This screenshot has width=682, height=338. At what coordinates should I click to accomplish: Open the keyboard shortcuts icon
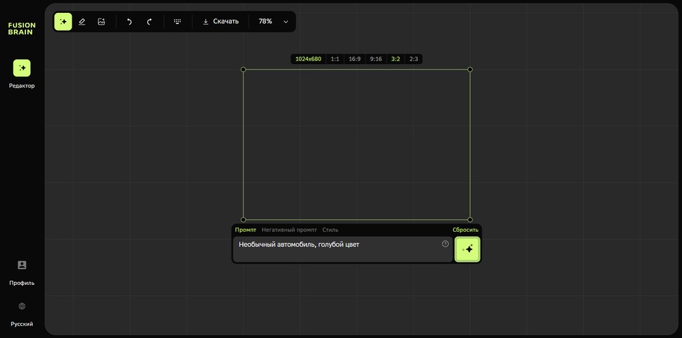point(177,22)
